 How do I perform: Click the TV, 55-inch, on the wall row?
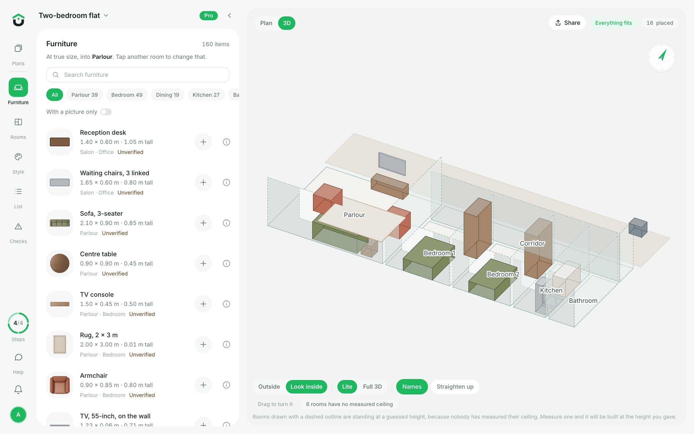138,420
